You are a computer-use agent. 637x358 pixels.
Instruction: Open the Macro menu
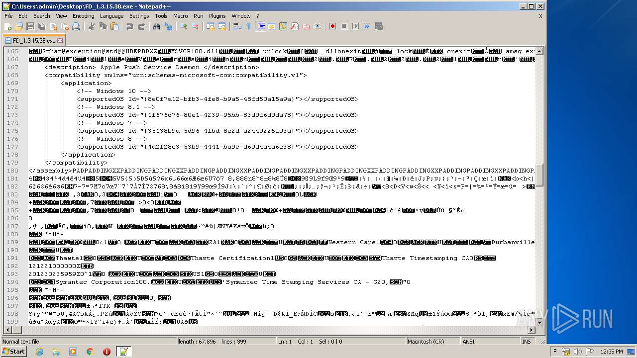(x=181, y=16)
